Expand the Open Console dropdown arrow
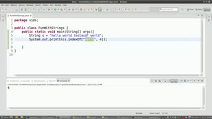 point(194,81)
